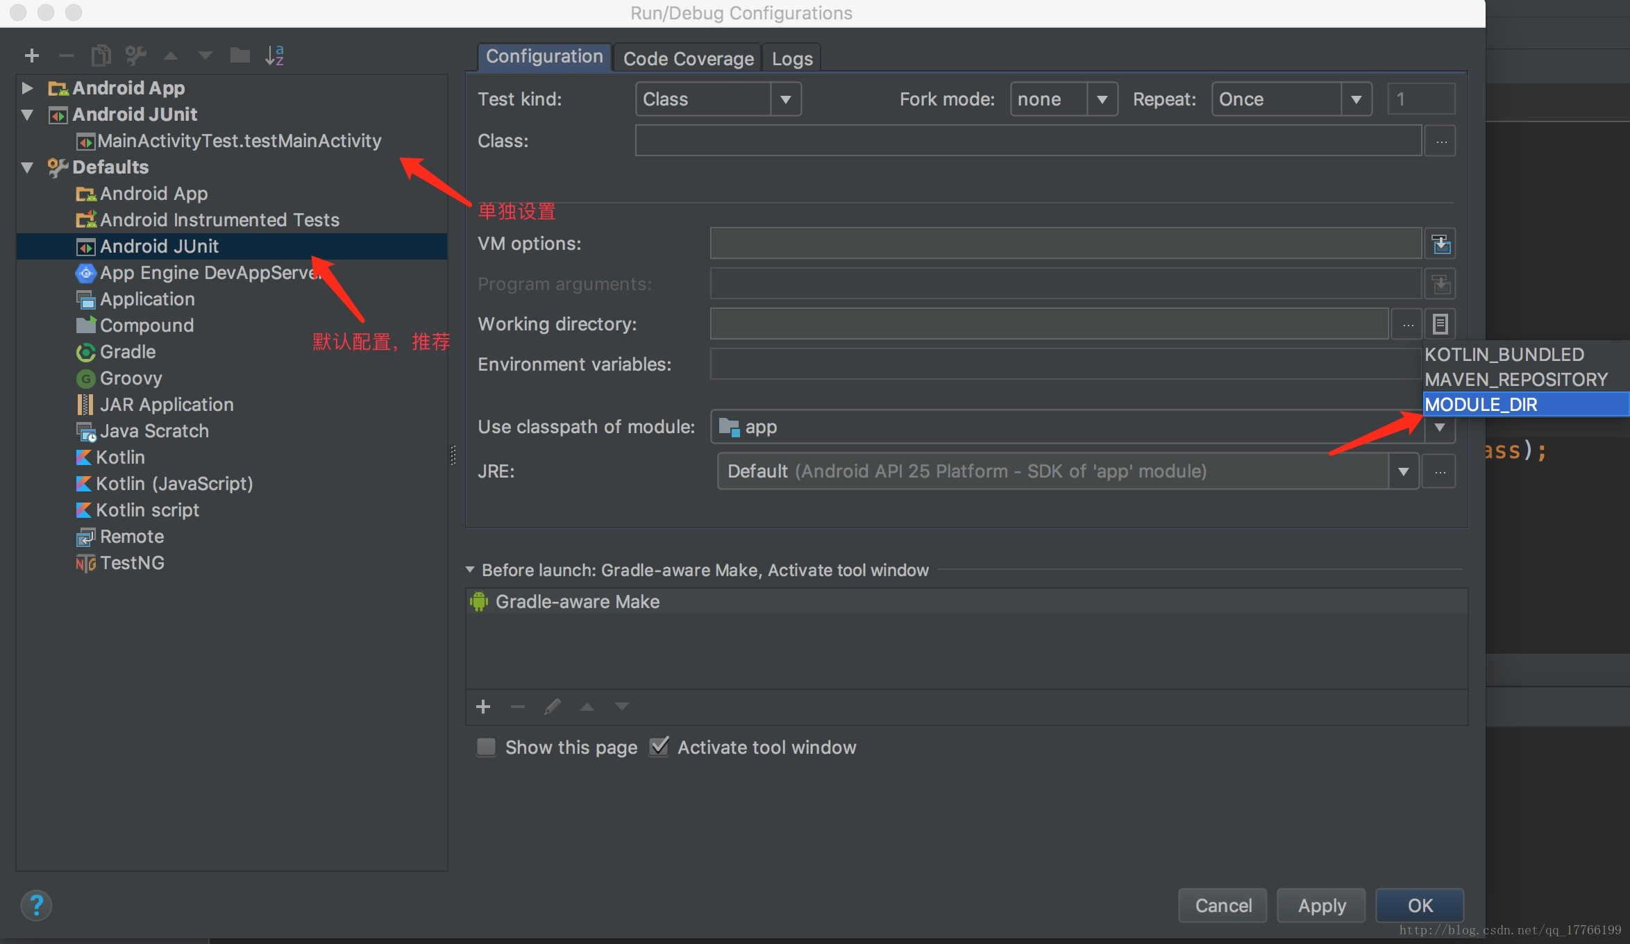
Task: Expand the Android App tree node
Action: [27, 88]
